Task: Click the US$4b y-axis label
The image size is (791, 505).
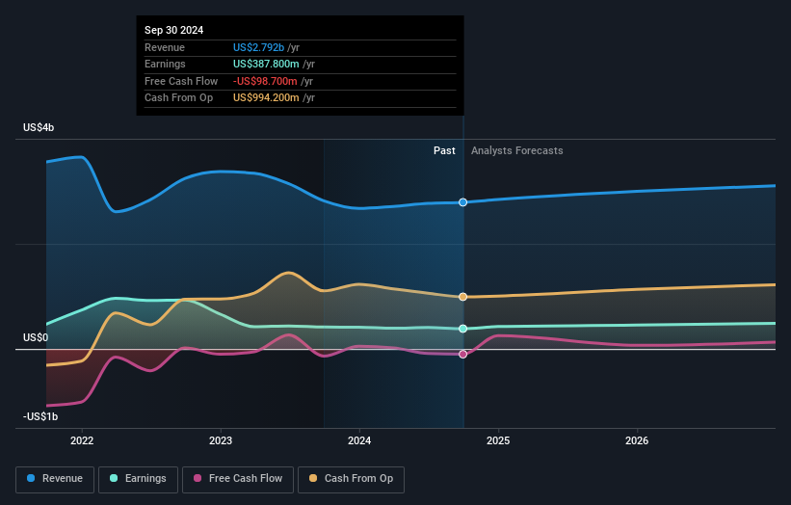Action: click(39, 127)
